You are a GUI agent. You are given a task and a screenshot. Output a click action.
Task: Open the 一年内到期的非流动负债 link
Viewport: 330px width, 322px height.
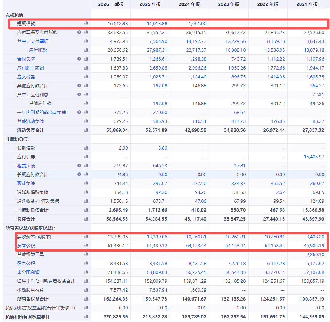42,112
